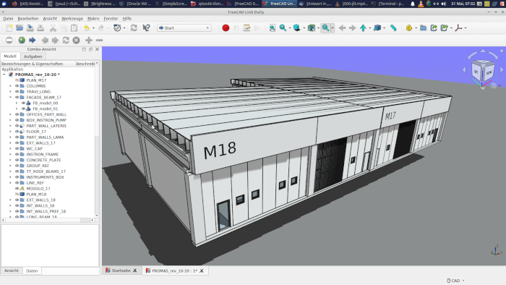Start macro recording with the red button

[226, 28]
